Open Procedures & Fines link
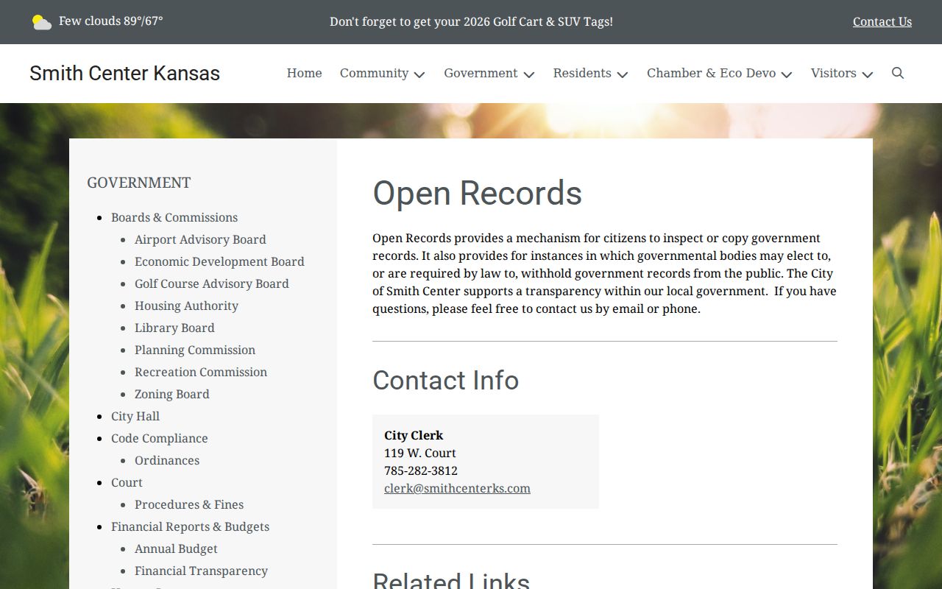The image size is (942, 589). click(x=189, y=504)
